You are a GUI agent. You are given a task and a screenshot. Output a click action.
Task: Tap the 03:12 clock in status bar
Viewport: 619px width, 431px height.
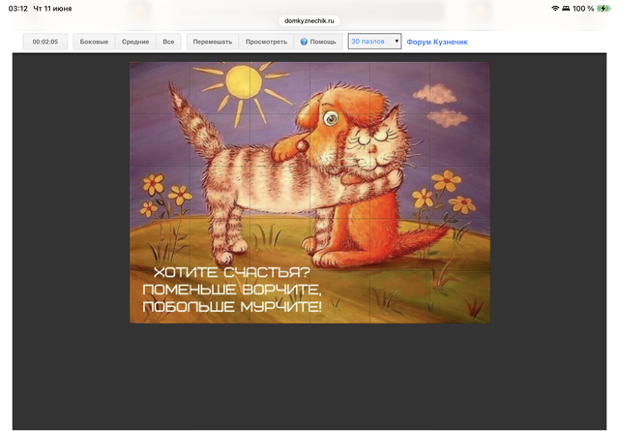[x=17, y=9]
